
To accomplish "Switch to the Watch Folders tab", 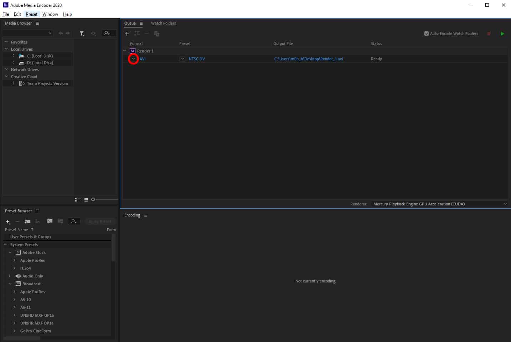I will (x=163, y=23).
